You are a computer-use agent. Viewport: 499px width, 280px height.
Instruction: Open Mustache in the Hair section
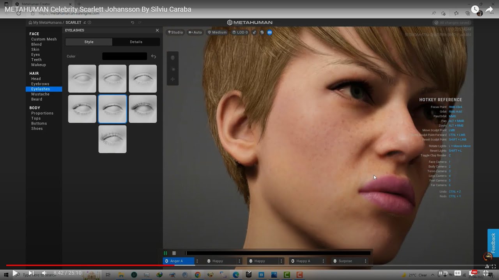coord(40,94)
